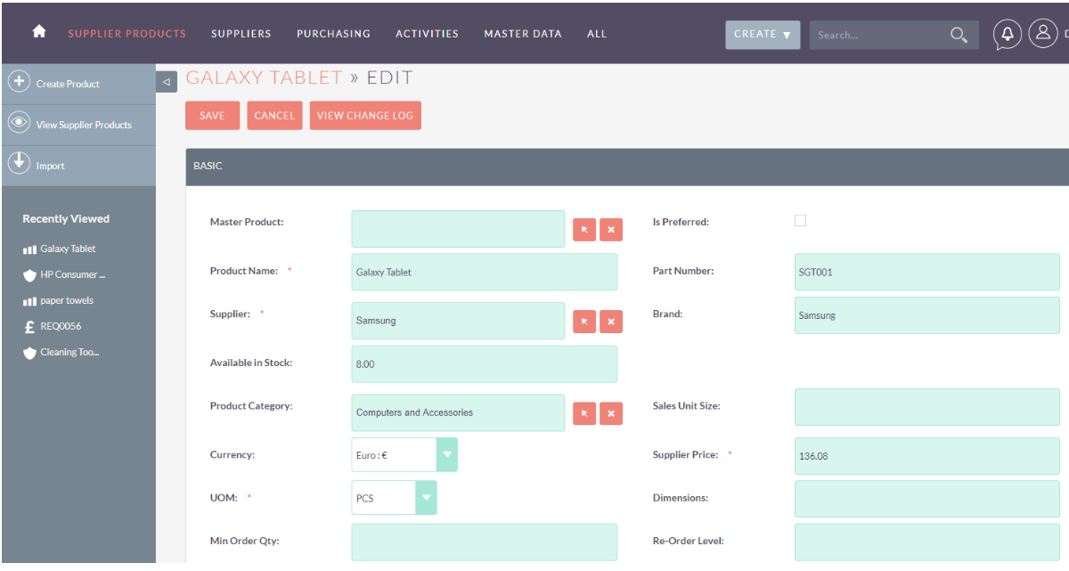Open the Suppliers menu
The image size is (1069, 571).
tap(241, 34)
